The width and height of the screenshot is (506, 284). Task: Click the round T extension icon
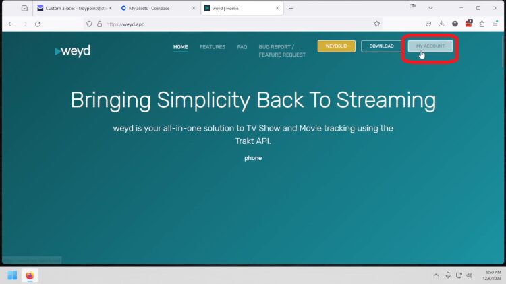(455, 24)
